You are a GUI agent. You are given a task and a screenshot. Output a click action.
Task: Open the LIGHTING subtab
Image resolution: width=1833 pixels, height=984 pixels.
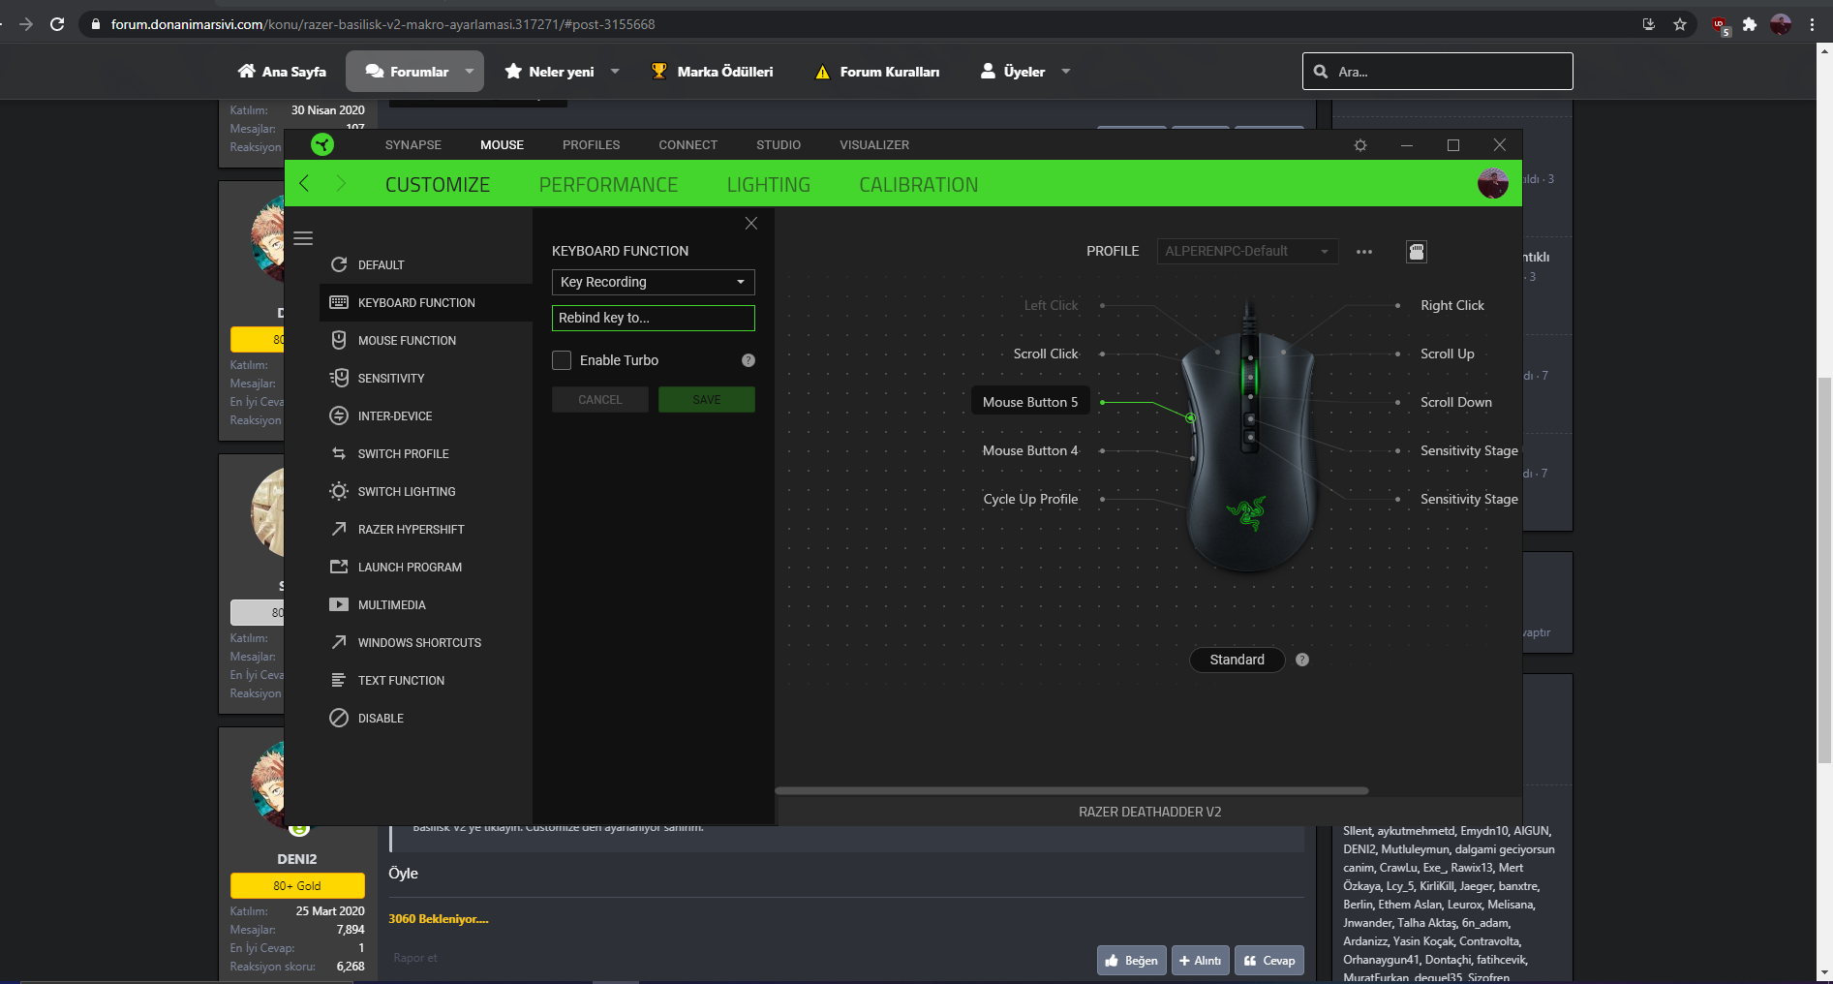769,184
